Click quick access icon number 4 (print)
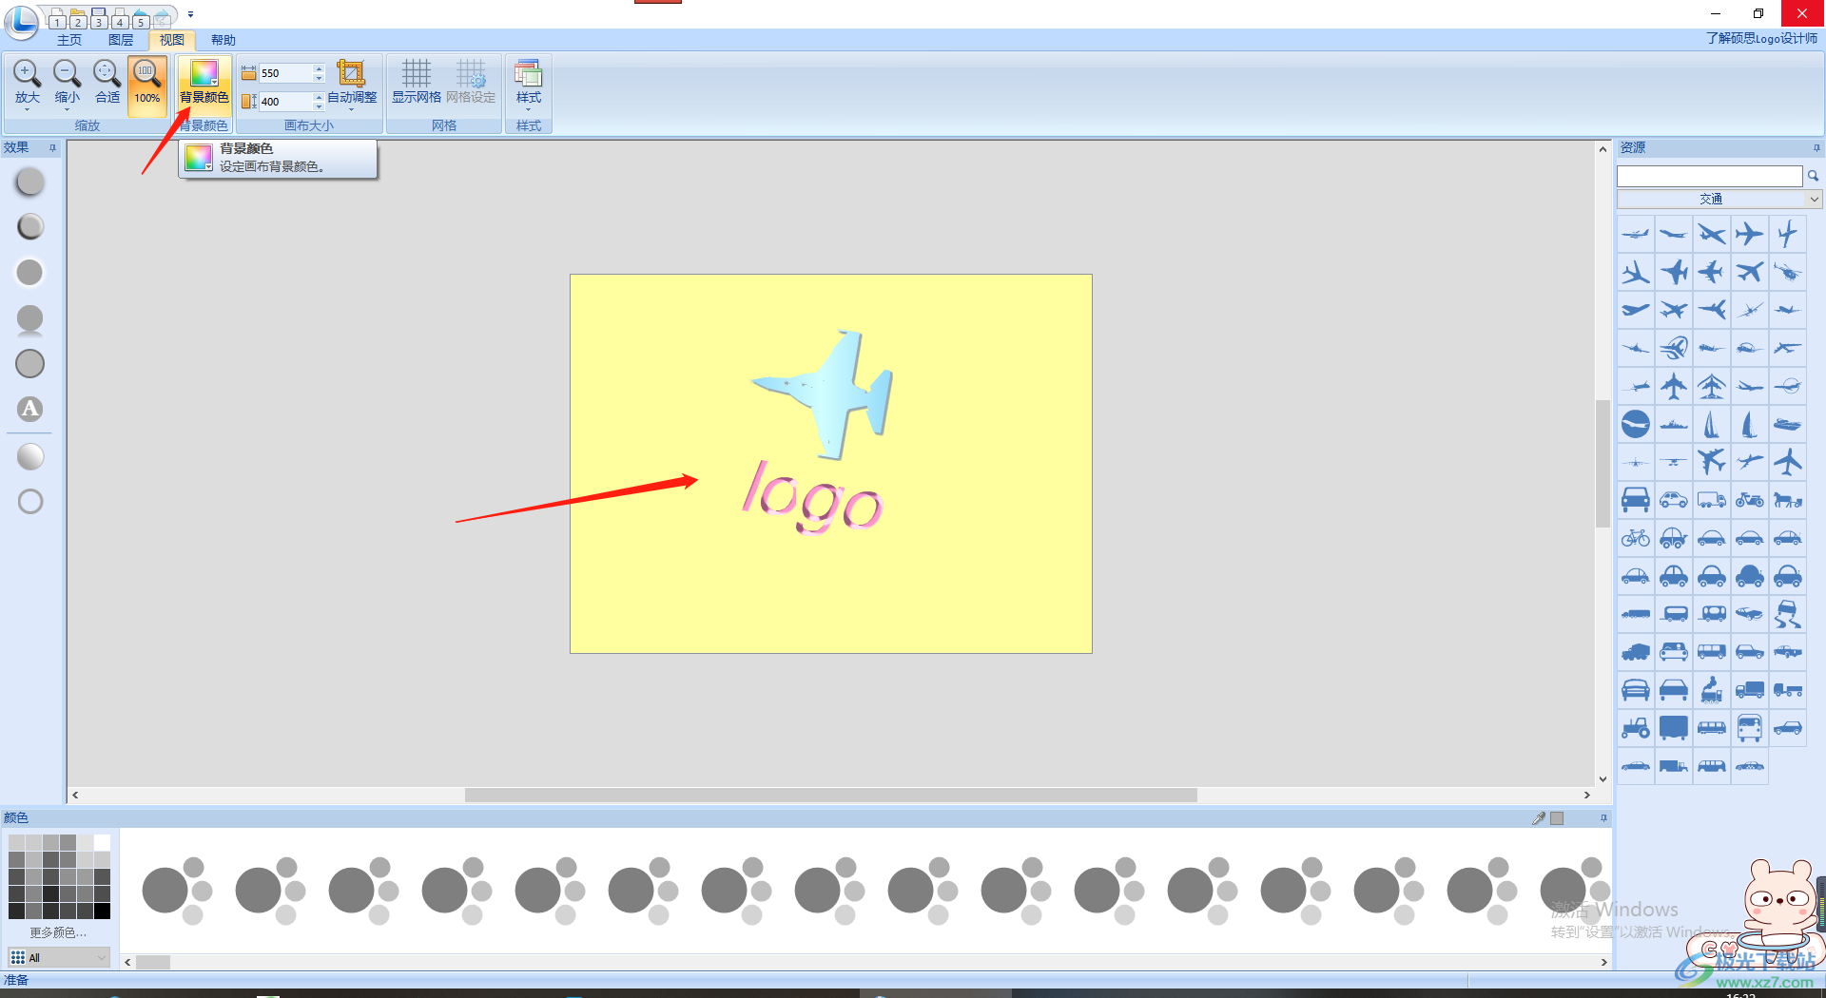 [x=120, y=18]
